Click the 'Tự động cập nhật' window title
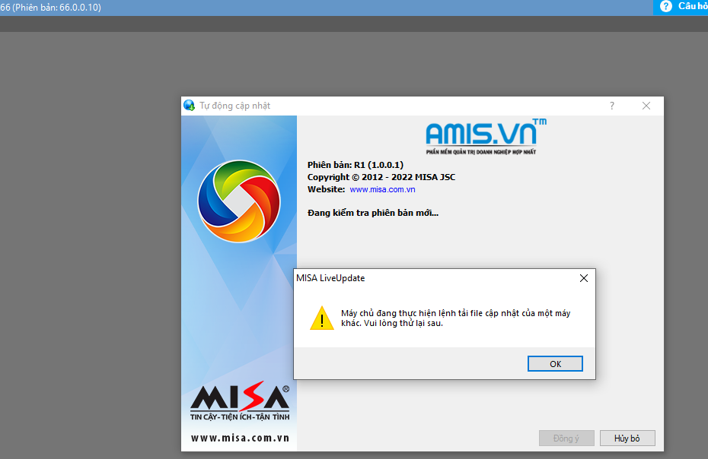Image resolution: width=708 pixels, height=459 pixels. 234,106
